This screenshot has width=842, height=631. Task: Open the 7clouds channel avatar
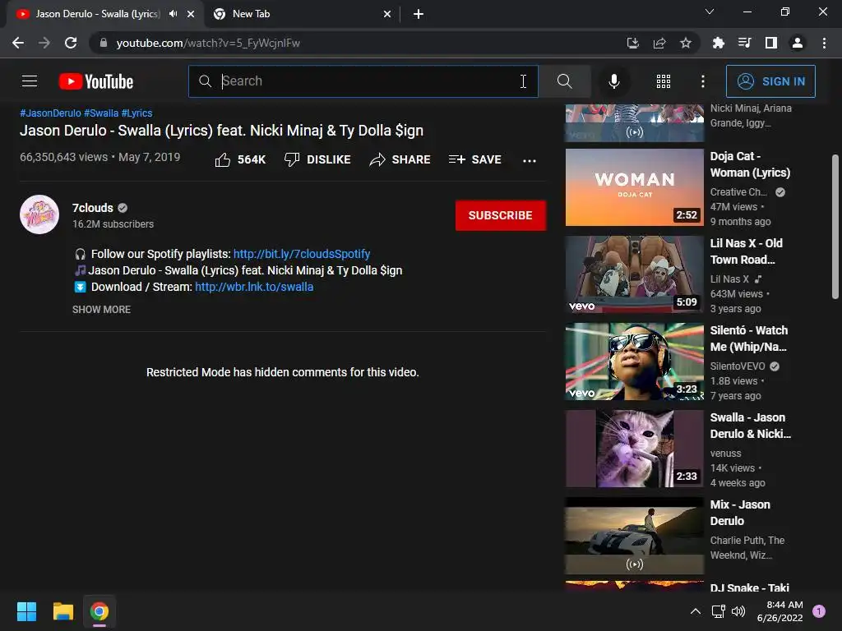coord(39,214)
